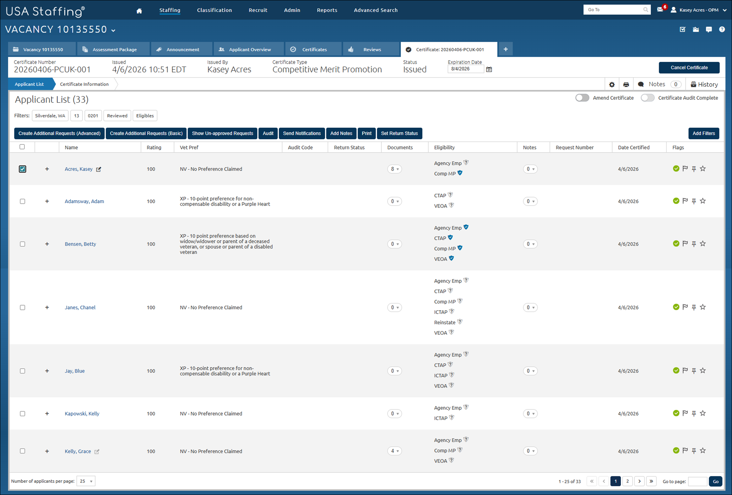Click the Go to page input box

[697, 482]
